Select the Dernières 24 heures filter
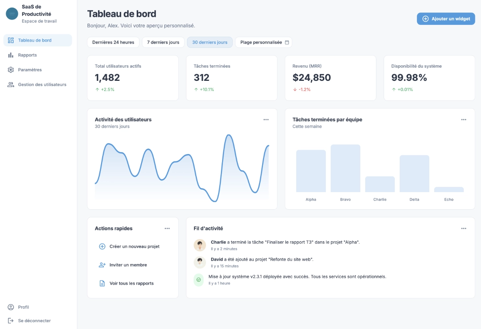Image resolution: width=481 pixels, height=329 pixels. click(x=113, y=42)
